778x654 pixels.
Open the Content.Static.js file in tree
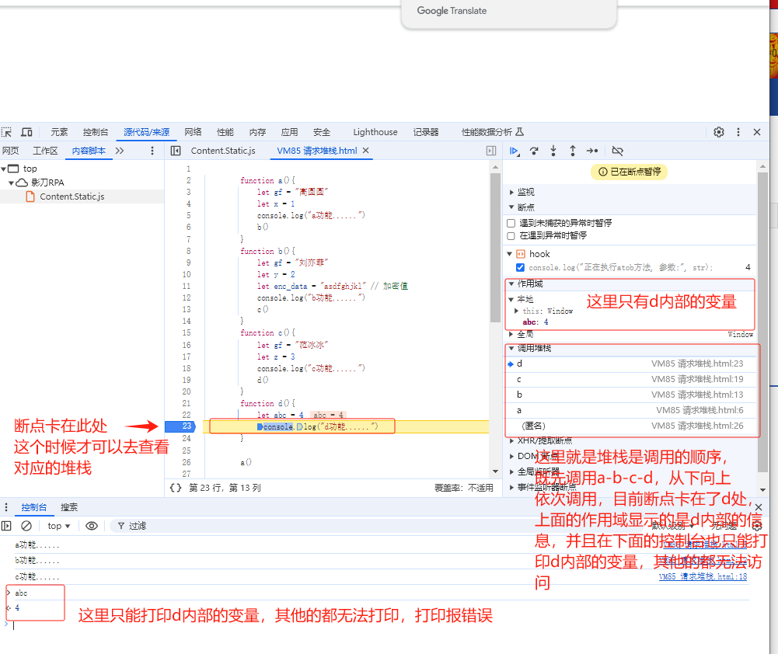pyautogui.click(x=72, y=197)
